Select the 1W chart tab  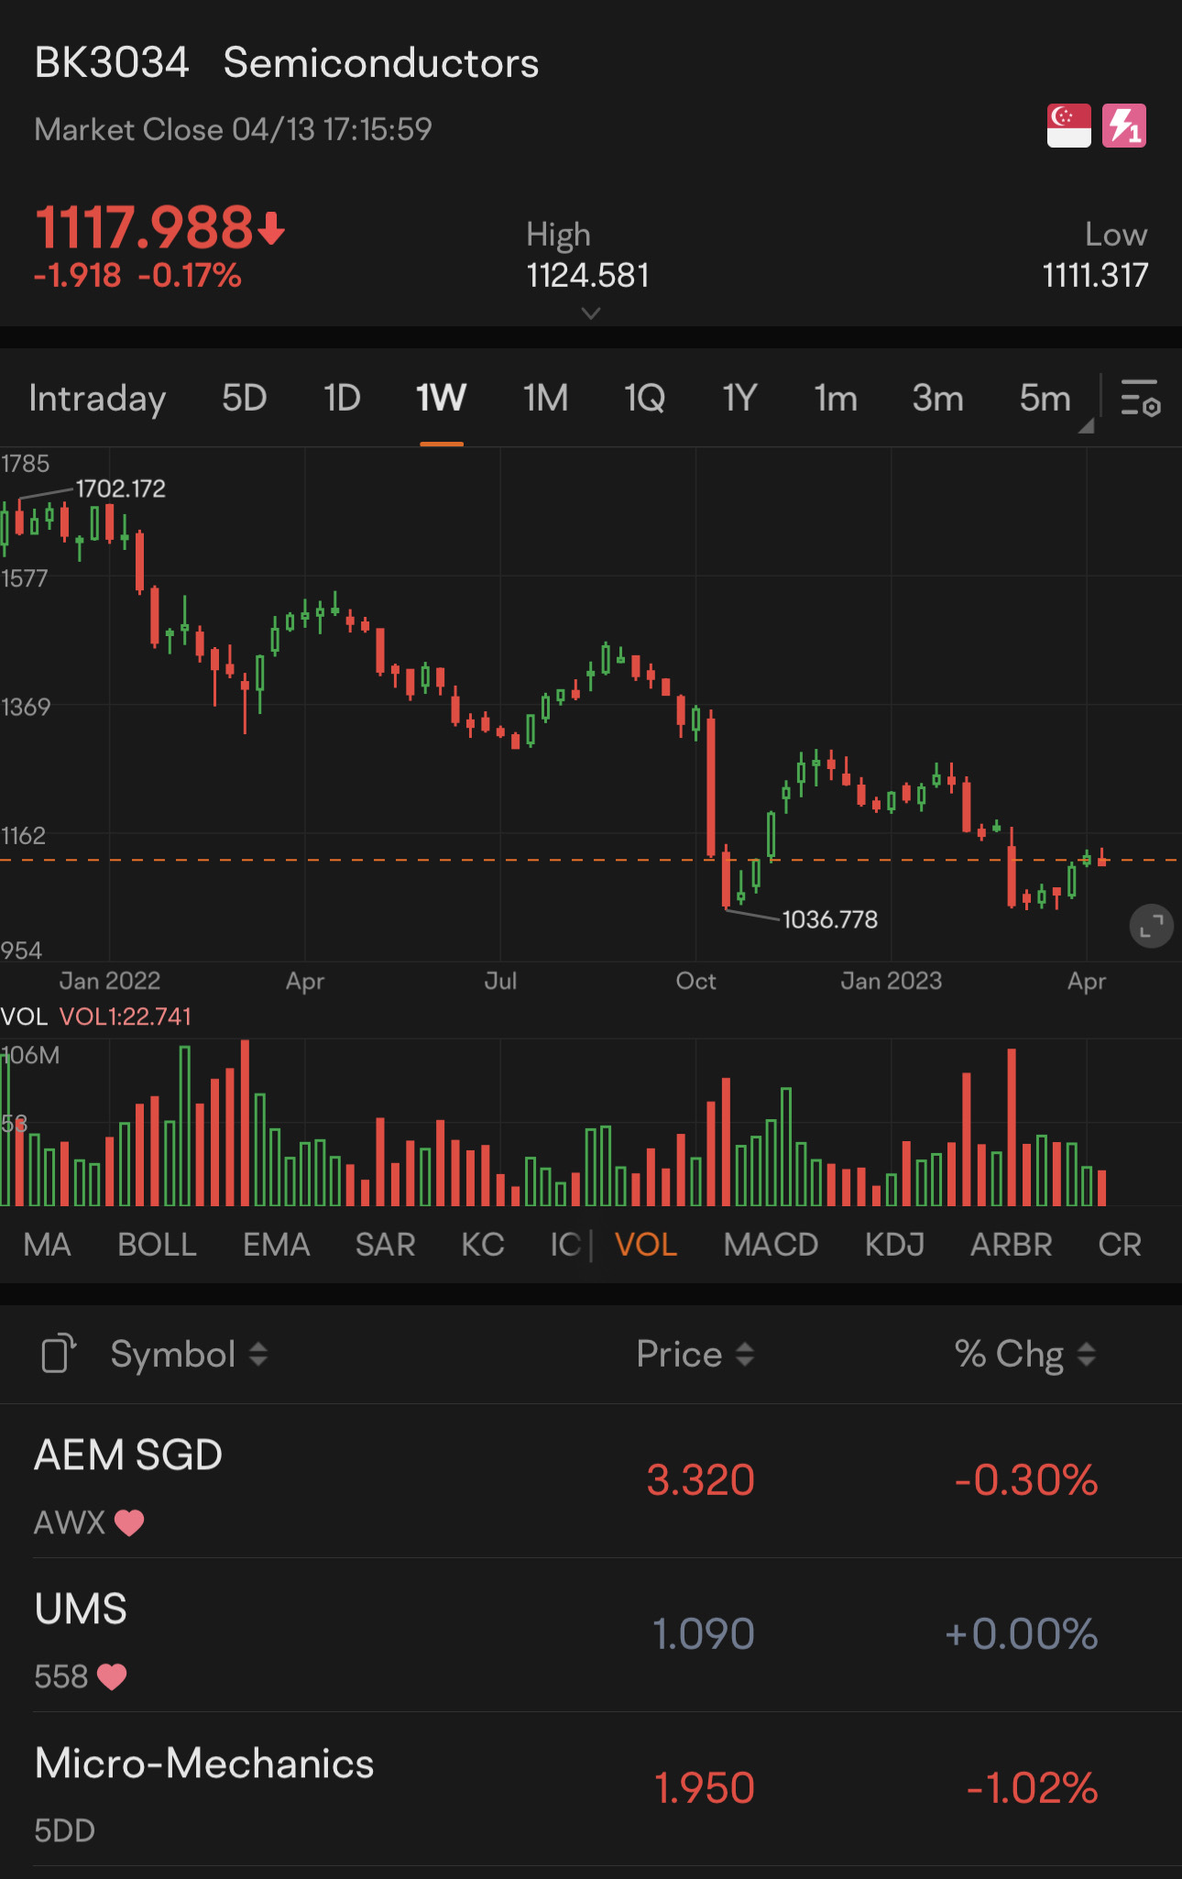(441, 398)
